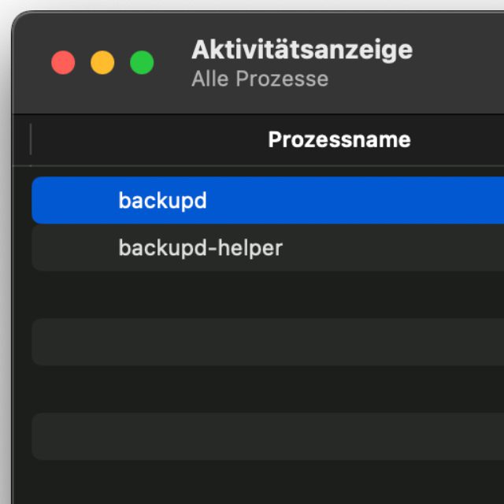Click the "Alle Prozesse" subtitle

260,79
